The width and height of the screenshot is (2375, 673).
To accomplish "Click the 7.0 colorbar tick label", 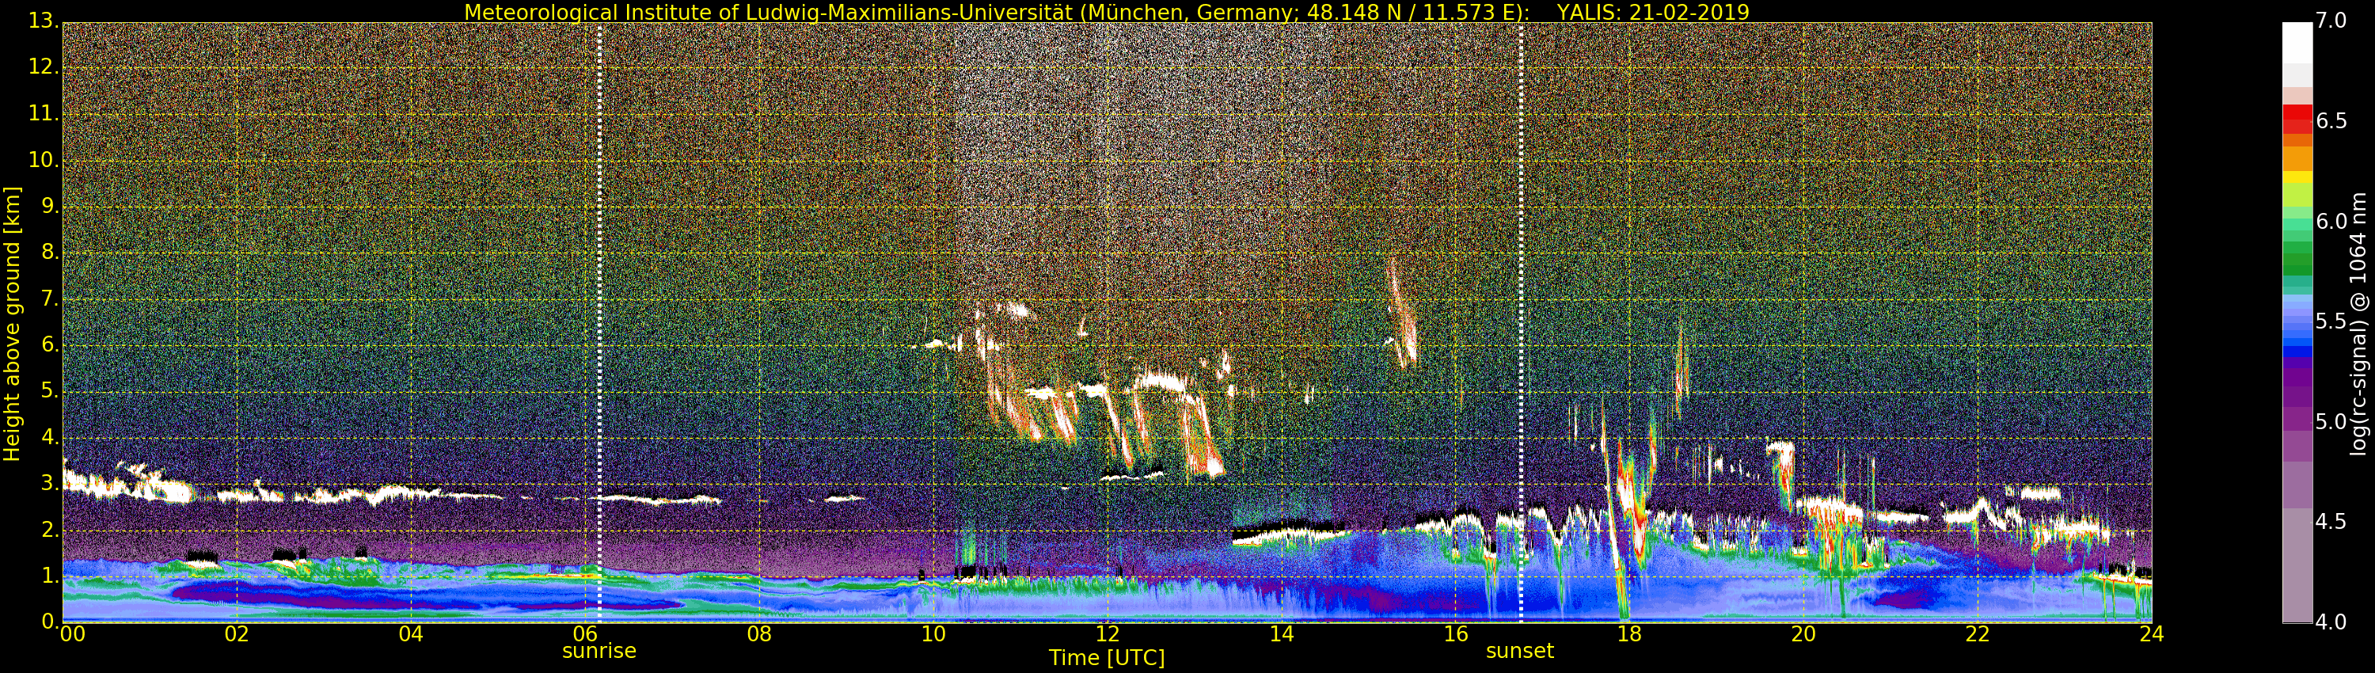I will click(2331, 21).
